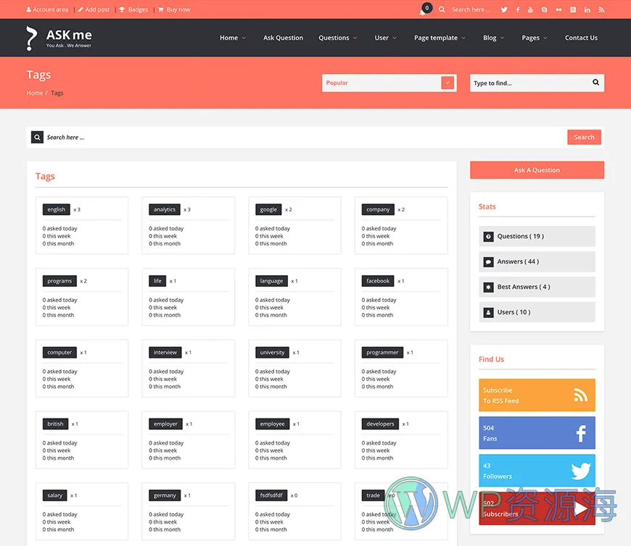
Task: Expand the Blog menu dropdown
Action: click(493, 38)
